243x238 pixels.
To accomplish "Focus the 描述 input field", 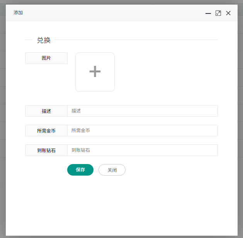I will pos(142,111).
